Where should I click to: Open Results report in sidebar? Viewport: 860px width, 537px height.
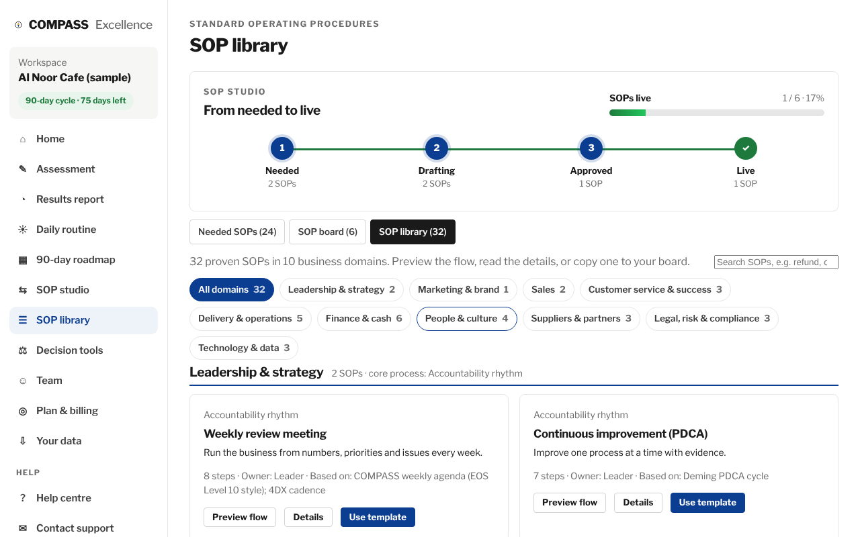pos(83,199)
